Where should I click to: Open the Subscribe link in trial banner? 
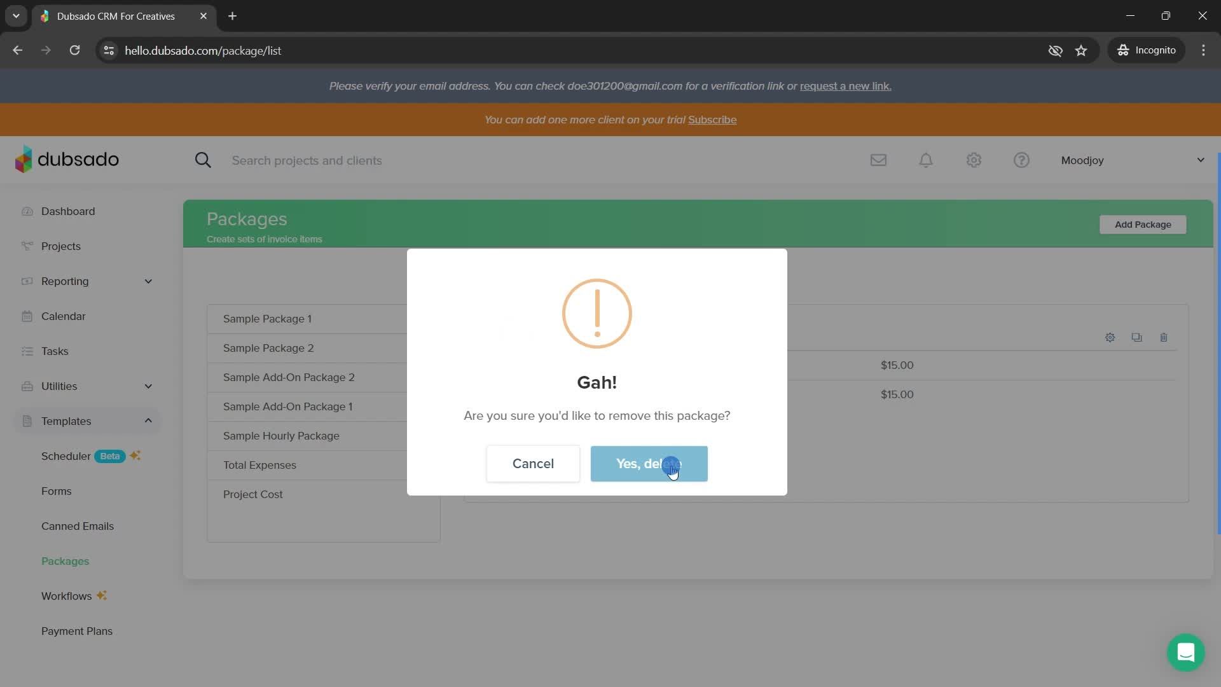click(x=712, y=120)
